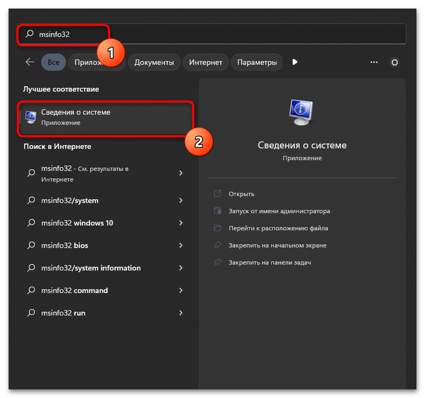Viewport: 425px width, 398px height.
Task: Expand the chevron next to msinfo32 command
Action: point(181,290)
